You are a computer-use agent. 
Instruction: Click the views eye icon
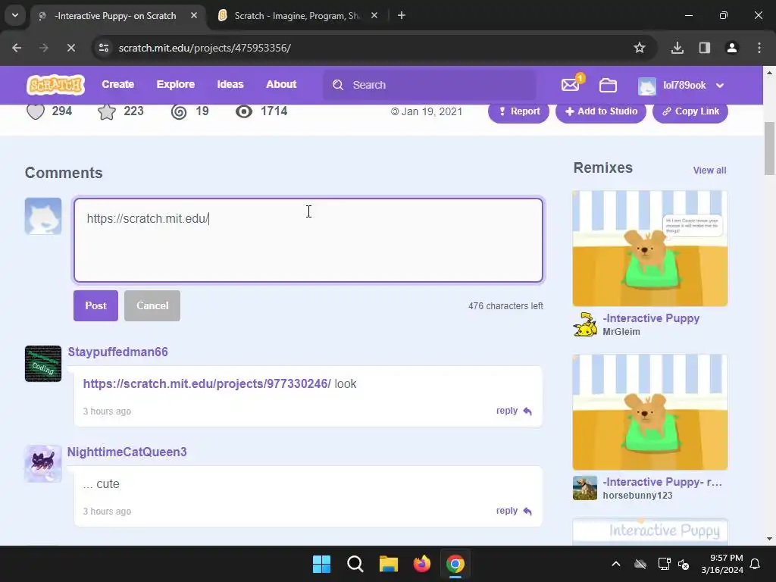(x=243, y=111)
